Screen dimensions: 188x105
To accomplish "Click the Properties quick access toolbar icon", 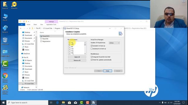I will point(24,21).
